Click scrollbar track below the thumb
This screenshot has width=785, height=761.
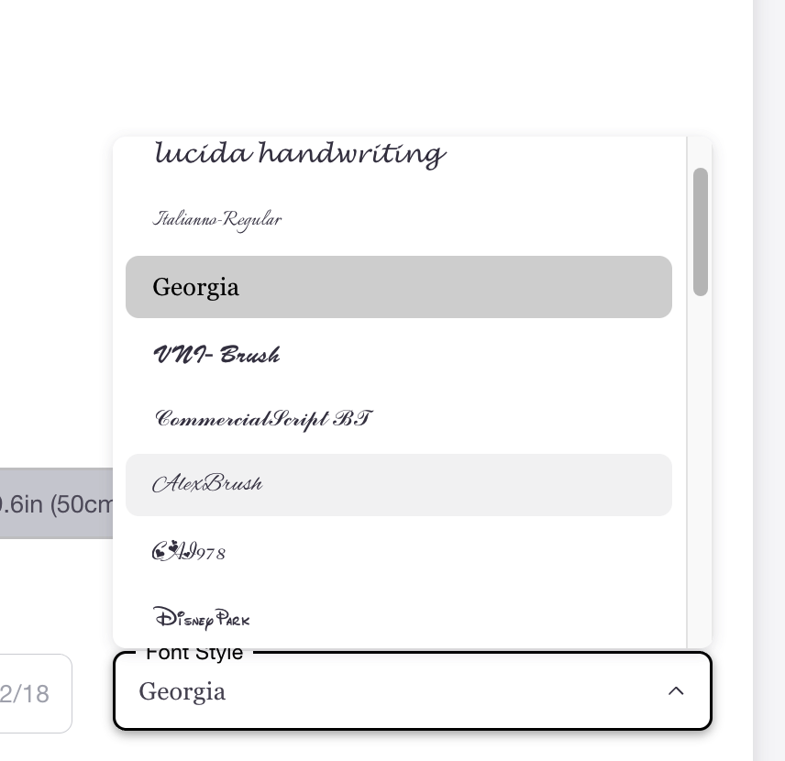click(x=701, y=458)
